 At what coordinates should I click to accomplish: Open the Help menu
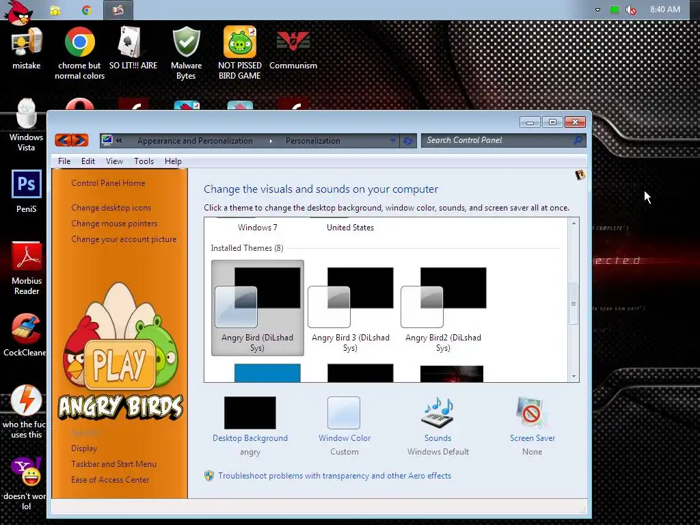click(173, 161)
